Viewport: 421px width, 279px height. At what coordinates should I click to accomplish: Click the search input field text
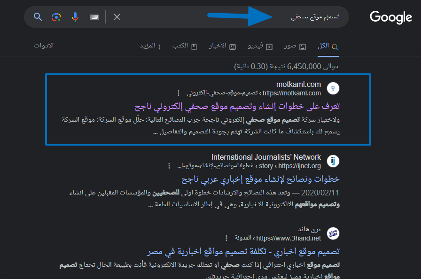[x=315, y=17]
